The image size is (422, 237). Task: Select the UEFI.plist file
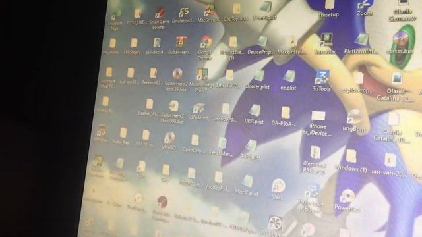click(x=254, y=115)
